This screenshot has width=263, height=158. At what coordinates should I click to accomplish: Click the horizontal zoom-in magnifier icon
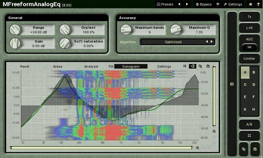pyautogui.click(x=198, y=148)
